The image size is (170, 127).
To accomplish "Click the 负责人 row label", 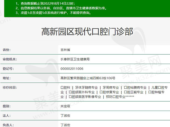I will coord(8,124).
